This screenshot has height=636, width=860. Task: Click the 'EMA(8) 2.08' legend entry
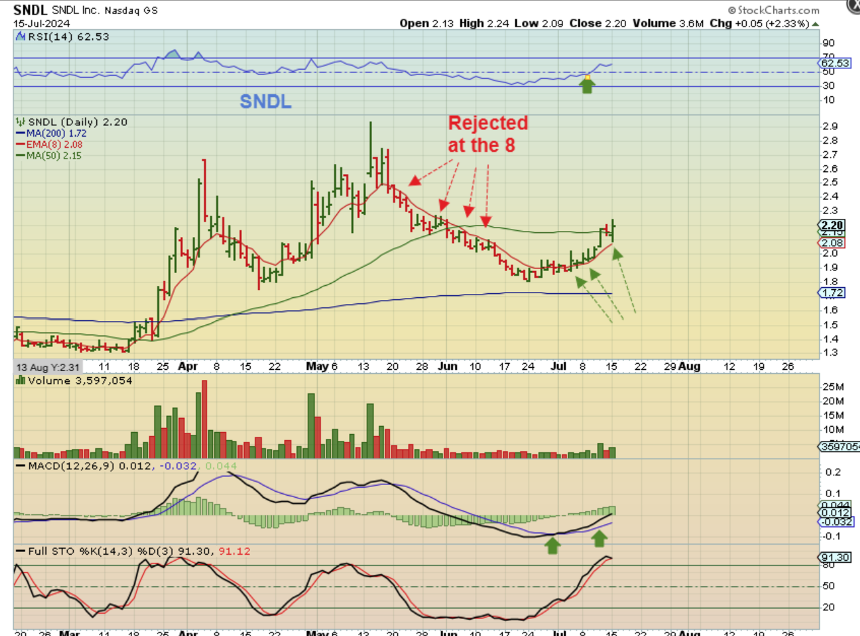coord(49,144)
